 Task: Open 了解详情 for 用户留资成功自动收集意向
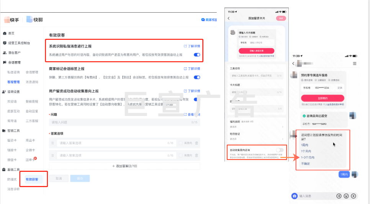192,91
